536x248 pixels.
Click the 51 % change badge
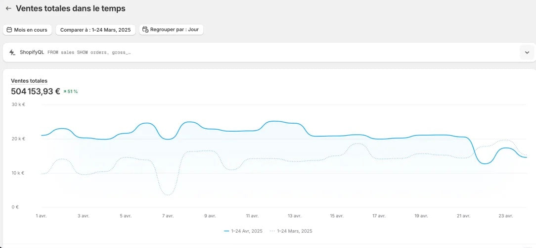point(73,92)
